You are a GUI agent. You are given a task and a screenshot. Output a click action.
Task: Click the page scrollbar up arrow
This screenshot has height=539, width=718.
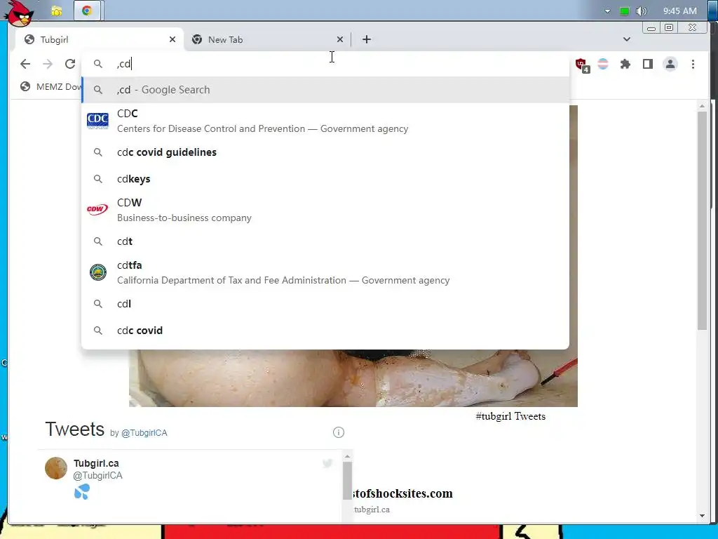click(x=702, y=106)
